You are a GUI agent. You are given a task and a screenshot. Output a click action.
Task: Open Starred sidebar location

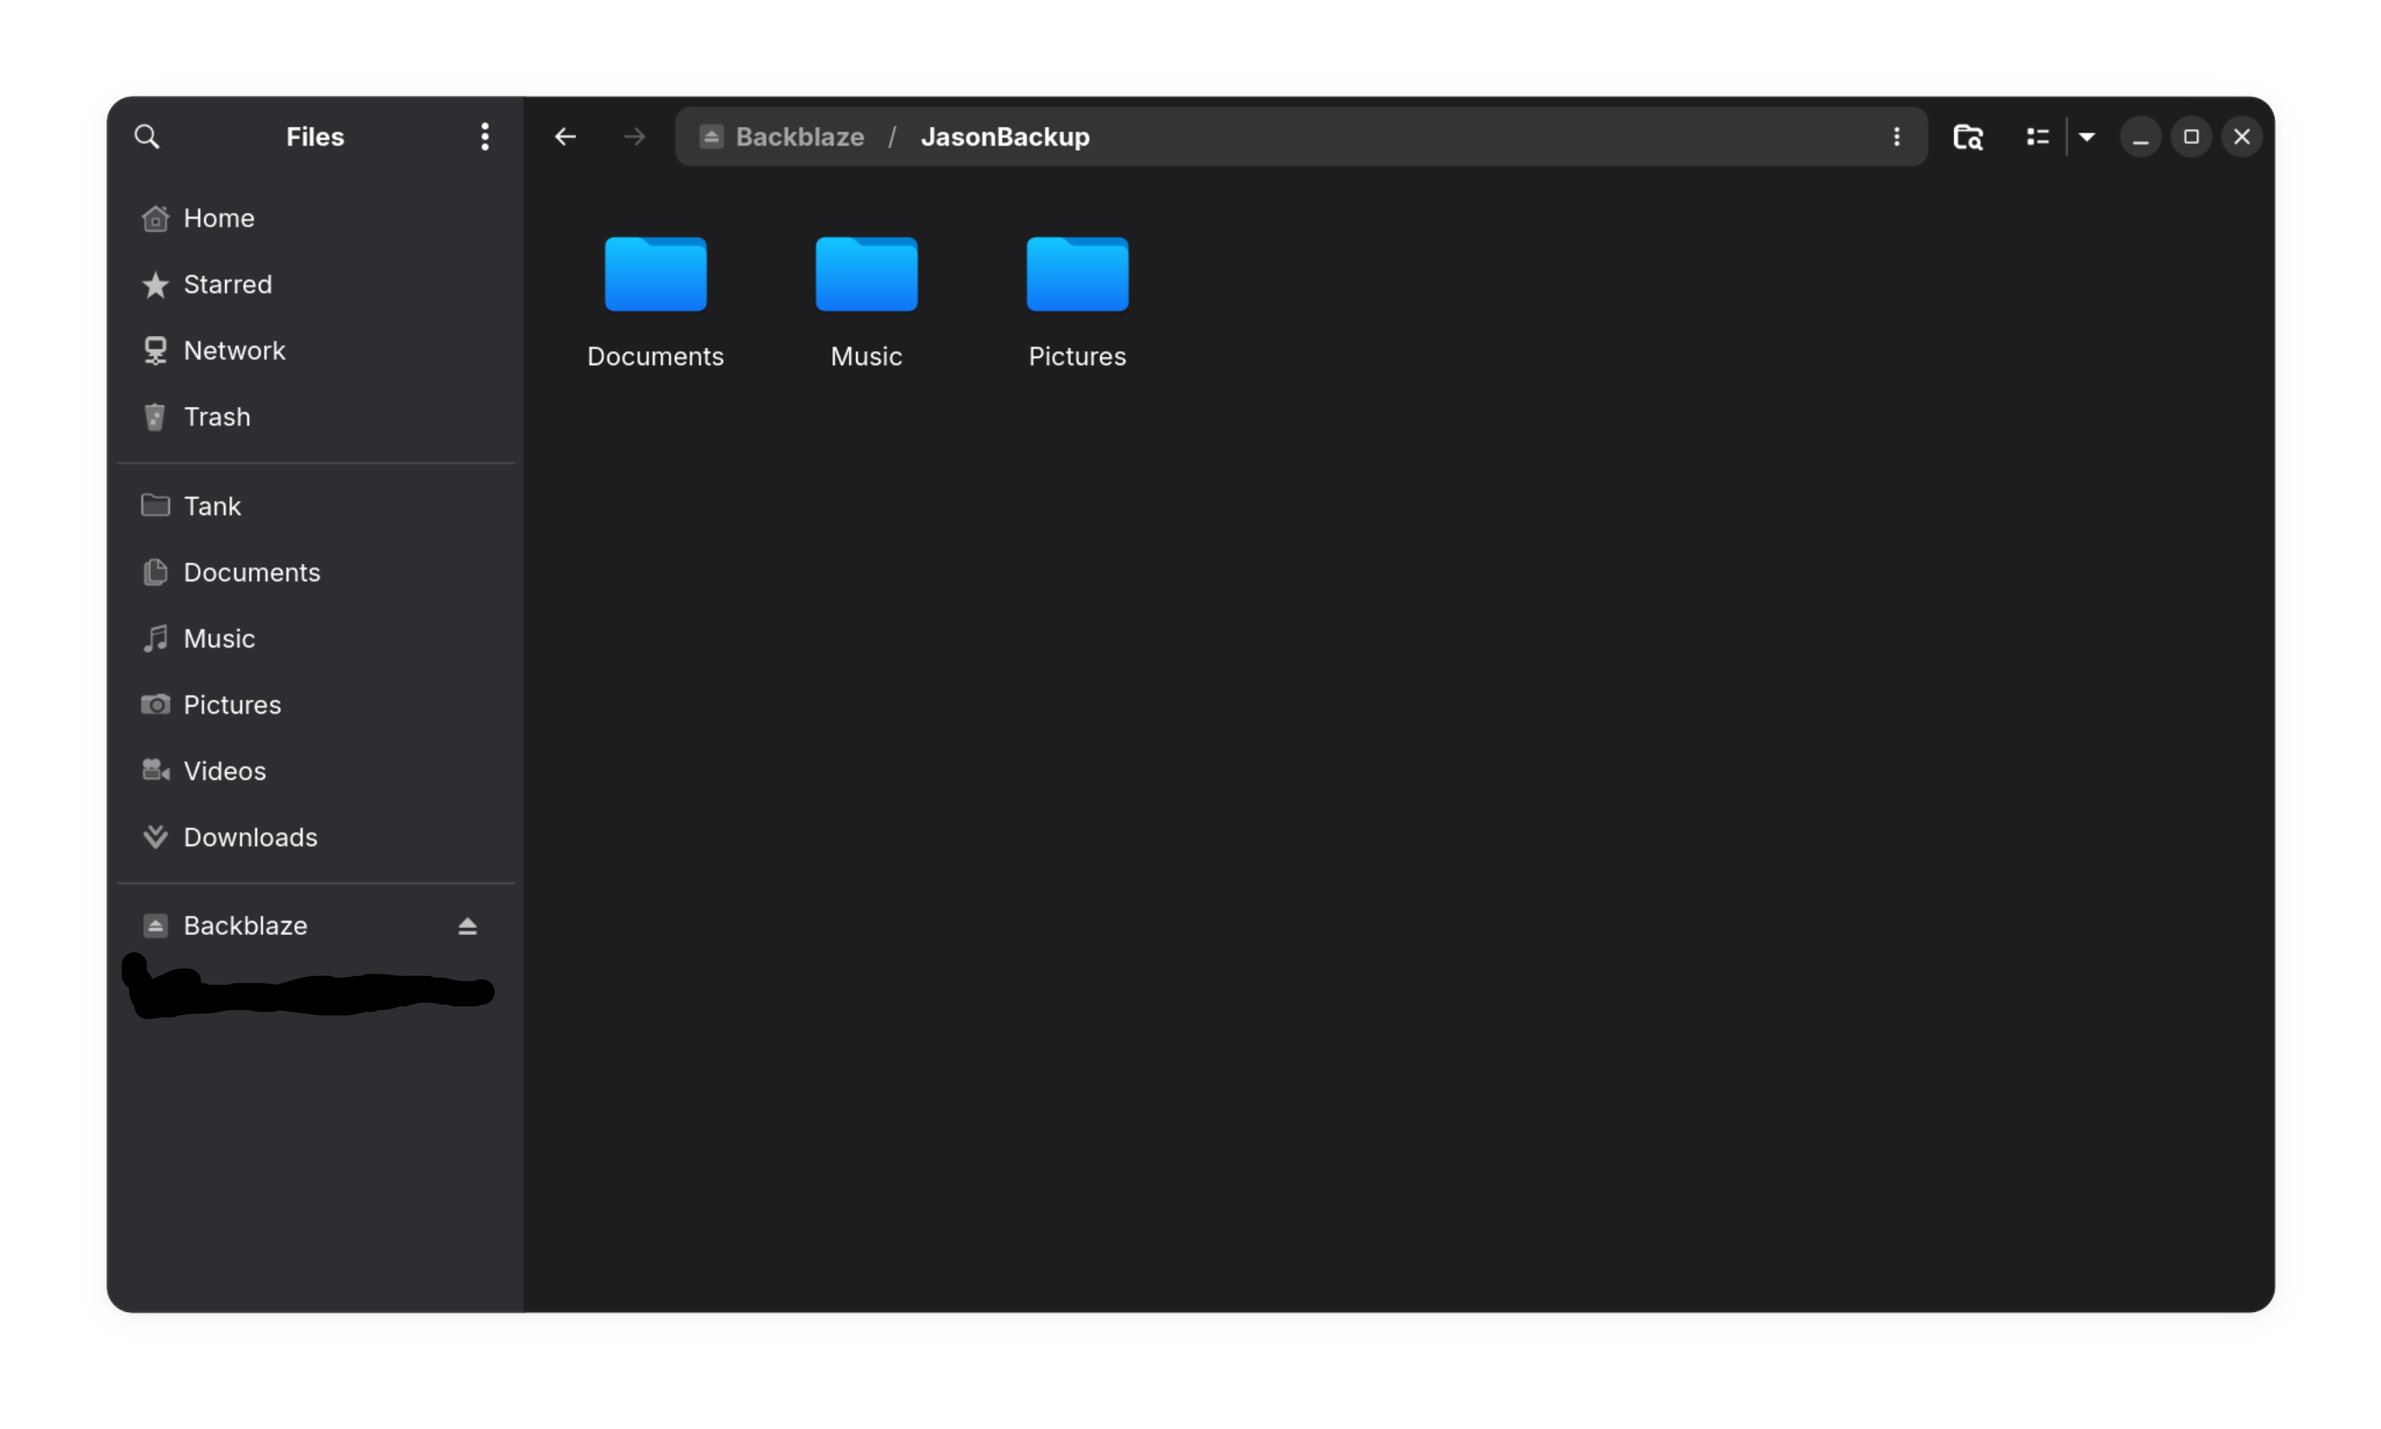[227, 285]
